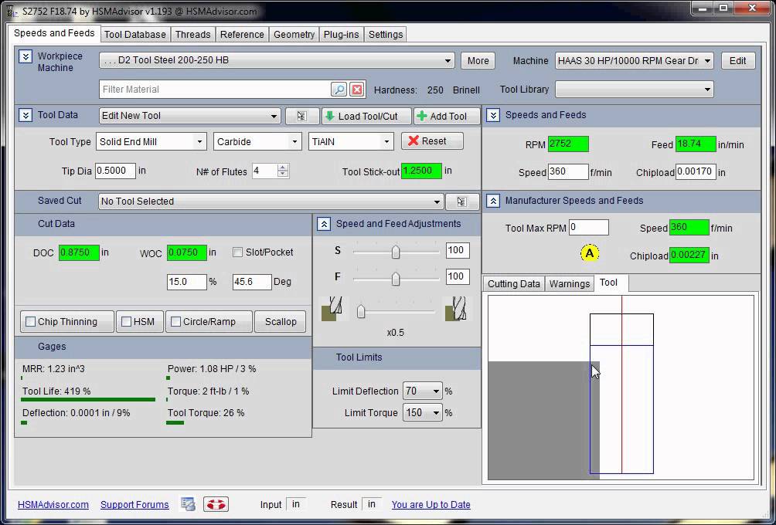Click the Tool Max RPM field

pos(588,228)
